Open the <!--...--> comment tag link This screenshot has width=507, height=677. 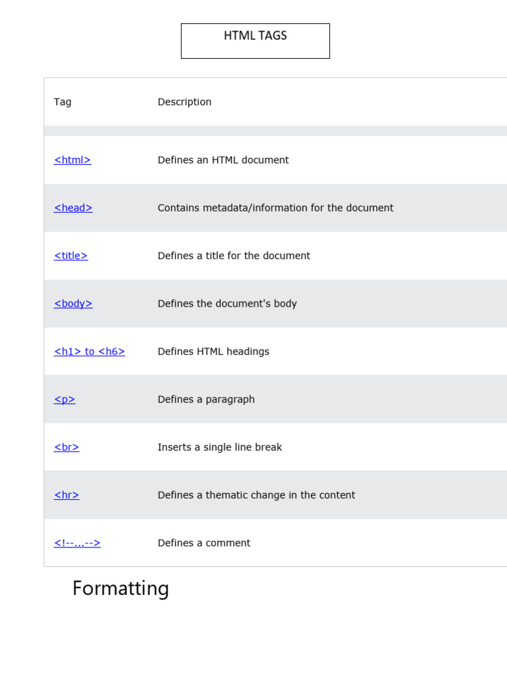pyautogui.click(x=77, y=543)
